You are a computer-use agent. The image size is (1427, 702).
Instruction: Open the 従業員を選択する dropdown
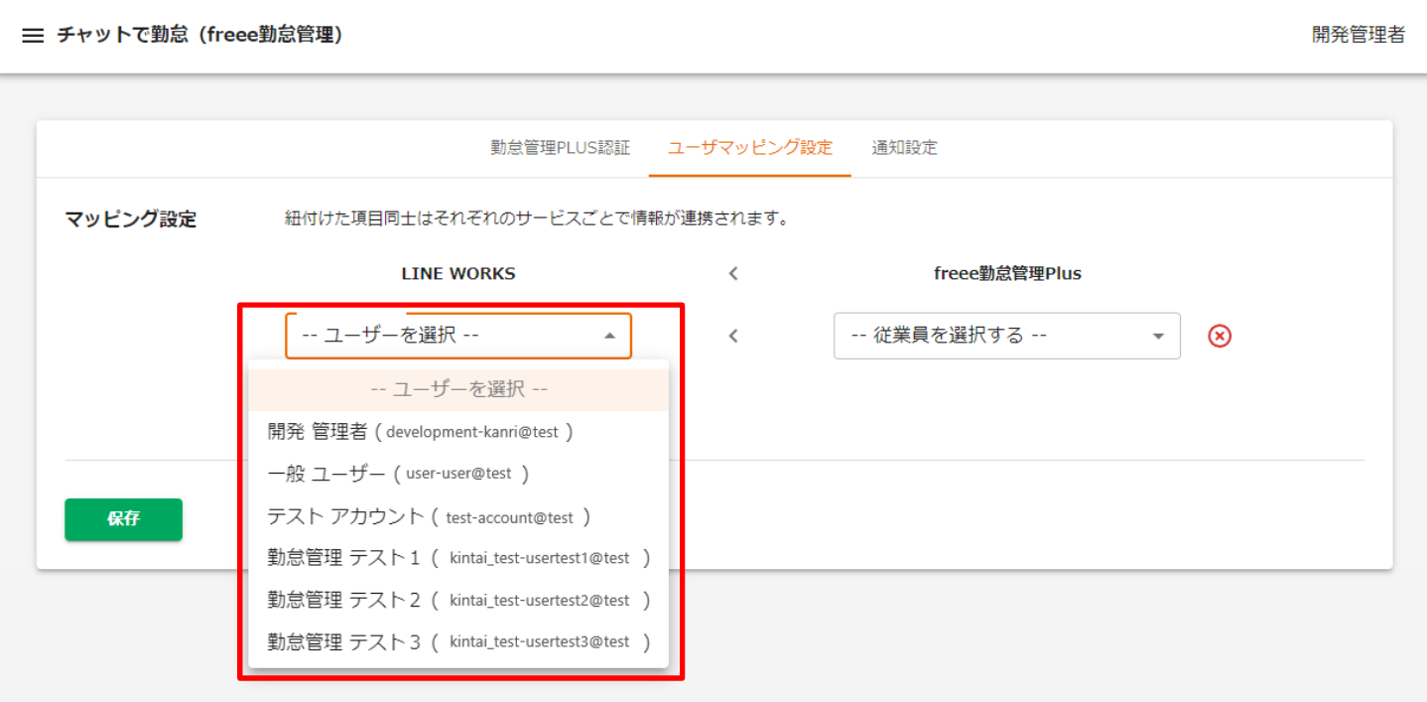[1007, 336]
